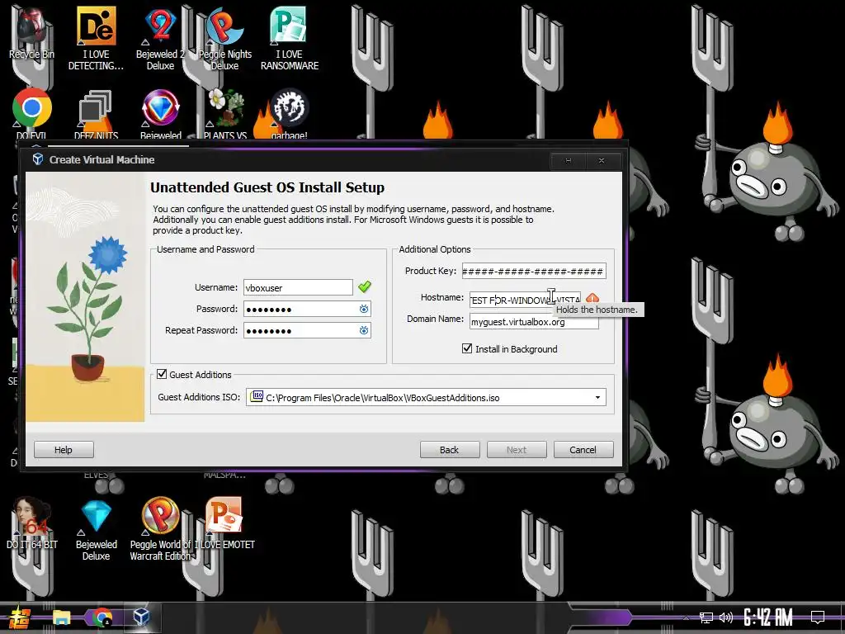Launch Peggle Nights Deluxe desktop icon
Screen dimensions: 845x634
pos(224,39)
